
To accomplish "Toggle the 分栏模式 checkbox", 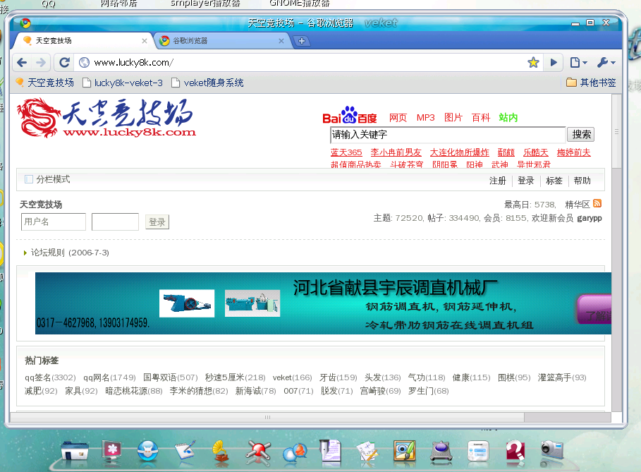I will (x=29, y=179).
